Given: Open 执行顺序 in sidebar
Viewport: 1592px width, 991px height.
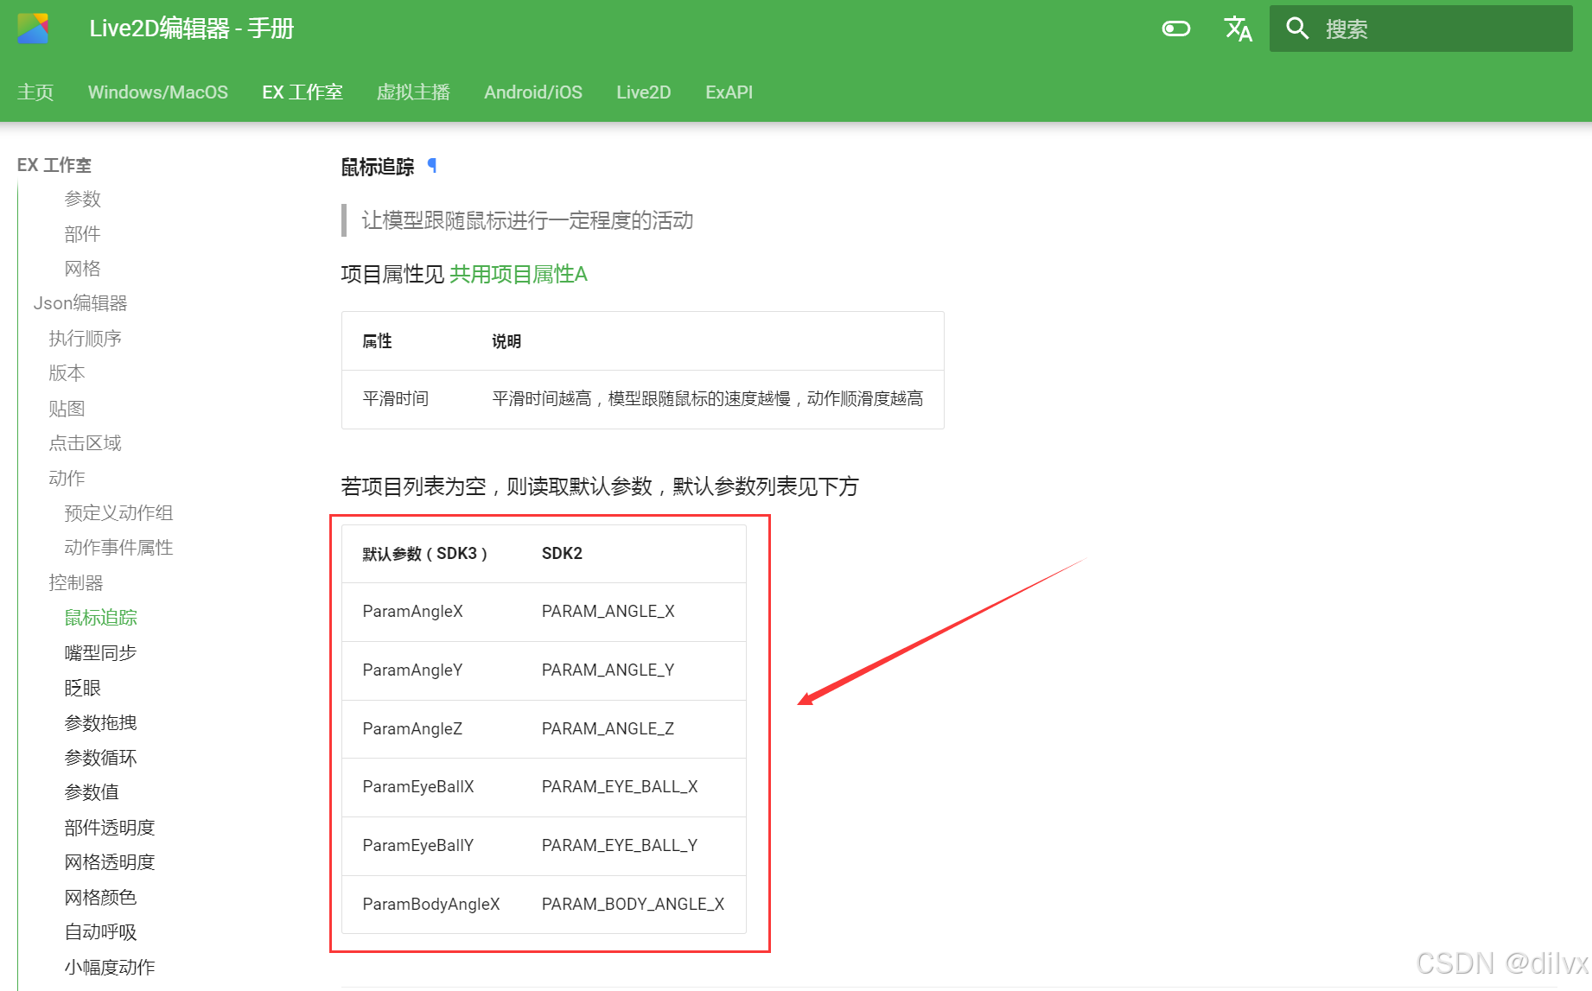Looking at the screenshot, I should (x=86, y=339).
